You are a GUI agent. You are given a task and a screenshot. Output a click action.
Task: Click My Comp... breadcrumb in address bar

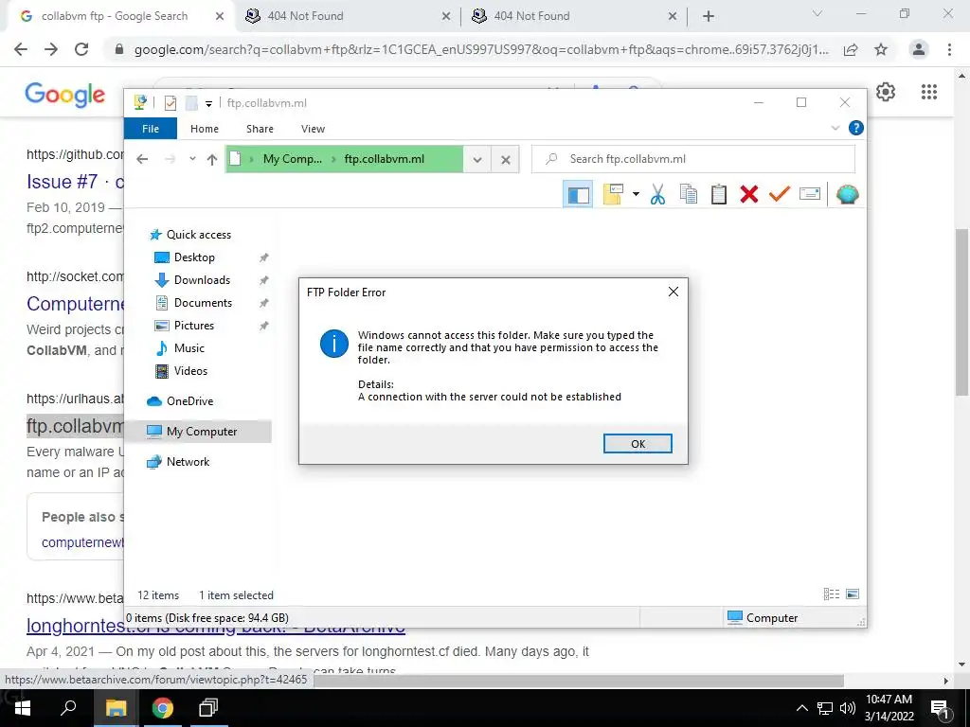292,159
